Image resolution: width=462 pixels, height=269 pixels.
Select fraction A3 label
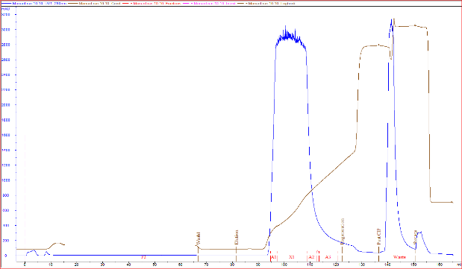[x=328, y=257]
